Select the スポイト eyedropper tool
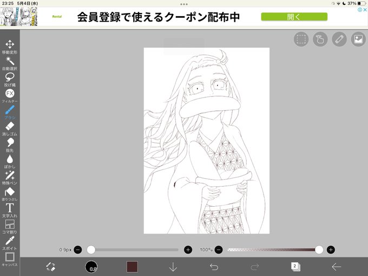This screenshot has height=276, width=368. pos(10,244)
